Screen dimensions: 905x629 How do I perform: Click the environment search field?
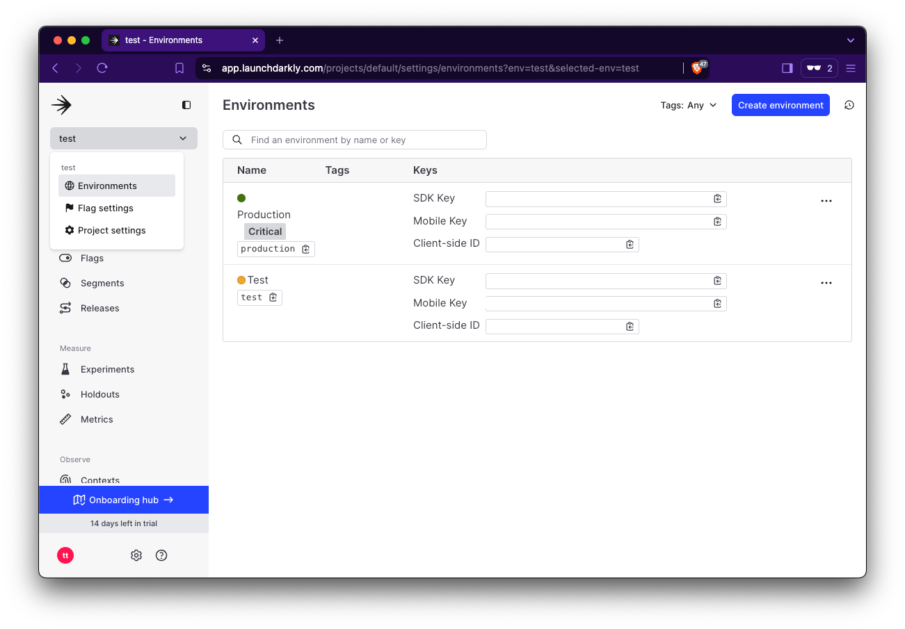coord(355,140)
